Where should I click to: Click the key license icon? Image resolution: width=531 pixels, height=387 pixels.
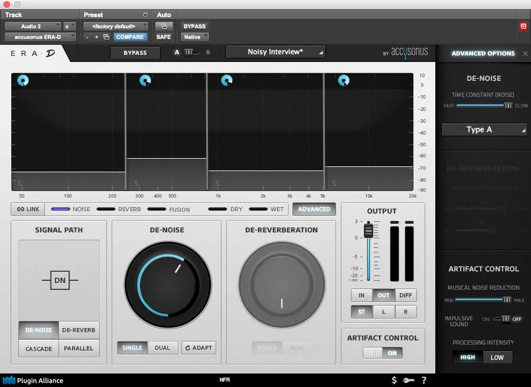tap(409, 381)
